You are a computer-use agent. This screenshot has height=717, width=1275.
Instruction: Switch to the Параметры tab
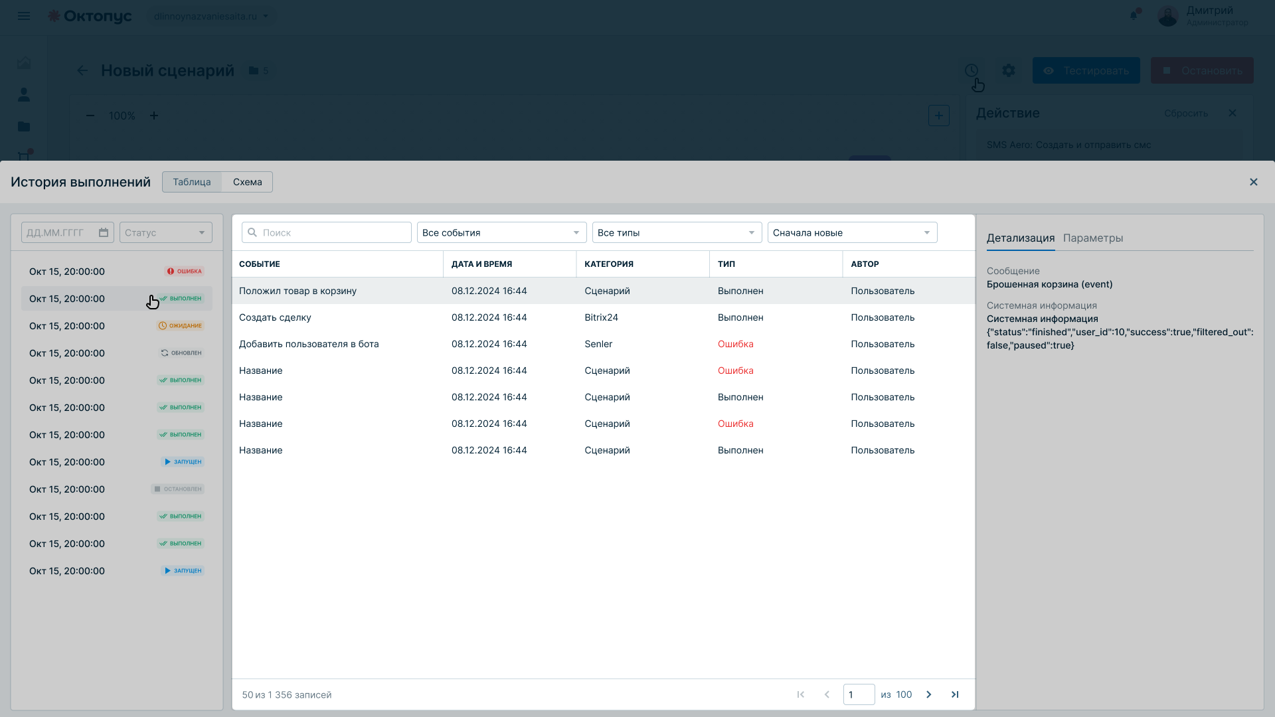pos(1093,238)
